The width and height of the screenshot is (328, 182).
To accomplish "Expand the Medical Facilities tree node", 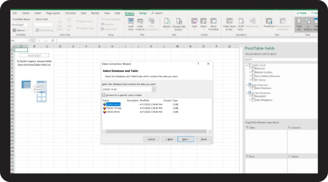I will point(250,72).
